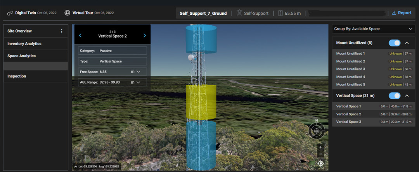Image resolution: width=419 pixels, height=172 pixels.
Task: Click the Report link
Action: click(402, 13)
